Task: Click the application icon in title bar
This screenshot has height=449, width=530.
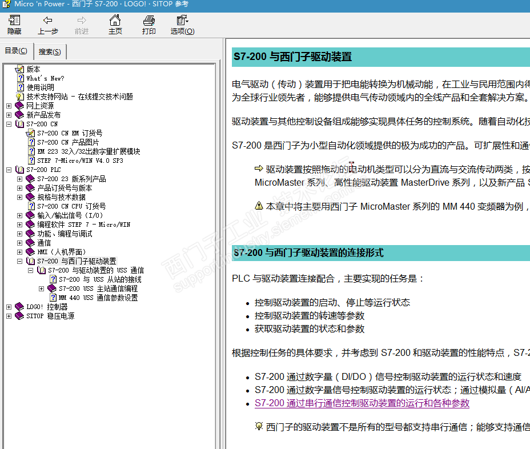Action: [6, 4]
